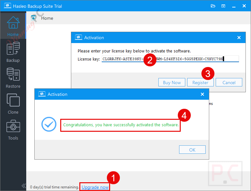The width and height of the screenshot is (251, 191).
Task: Open the Clone section in sidebar
Action: click(x=13, y=104)
